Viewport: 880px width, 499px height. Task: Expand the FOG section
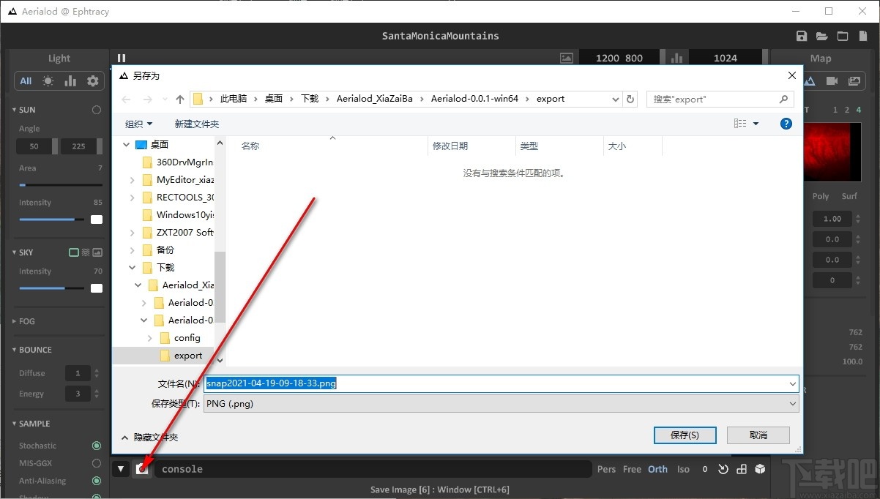coord(14,321)
